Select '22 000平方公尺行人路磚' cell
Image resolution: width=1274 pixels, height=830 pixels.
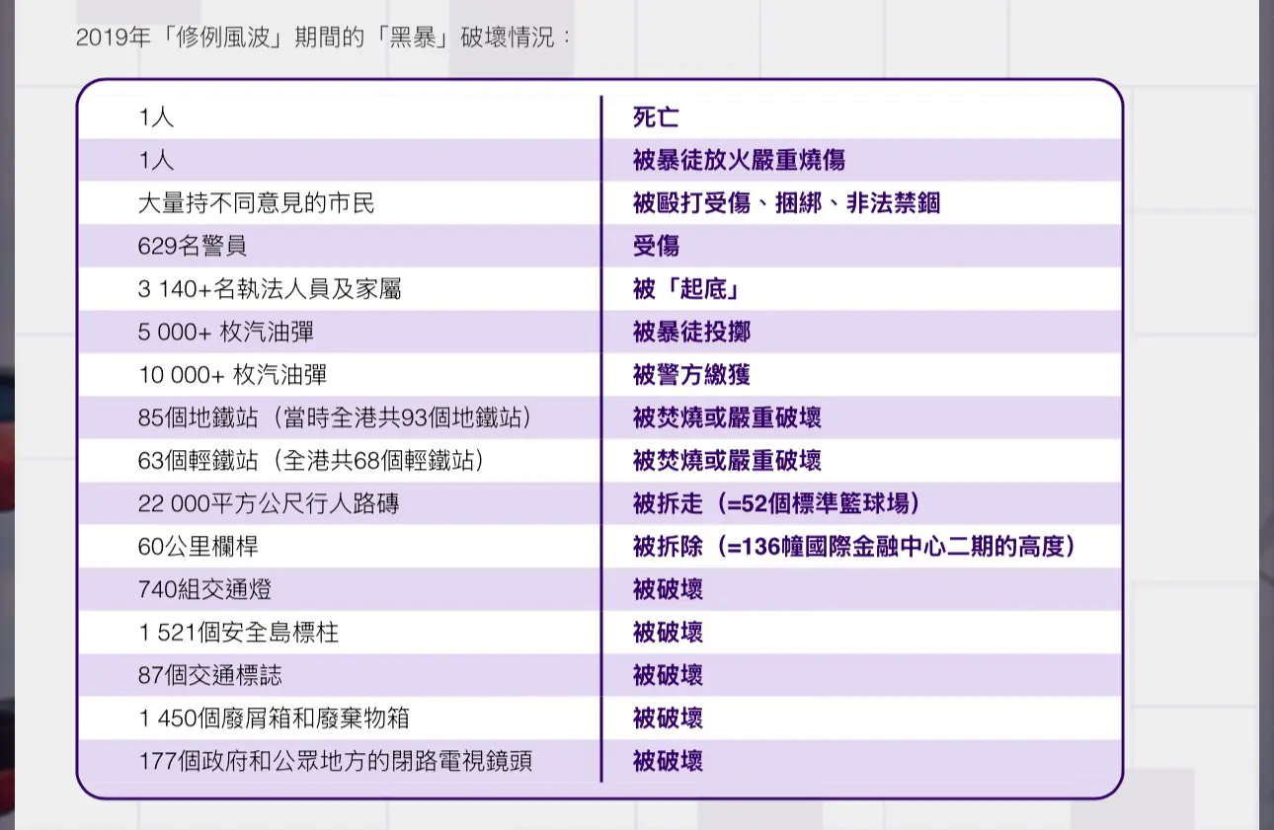(269, 504)
